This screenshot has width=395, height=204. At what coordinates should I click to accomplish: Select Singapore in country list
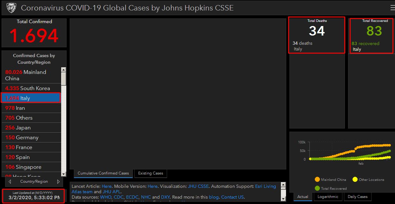(x=31, y=167)
